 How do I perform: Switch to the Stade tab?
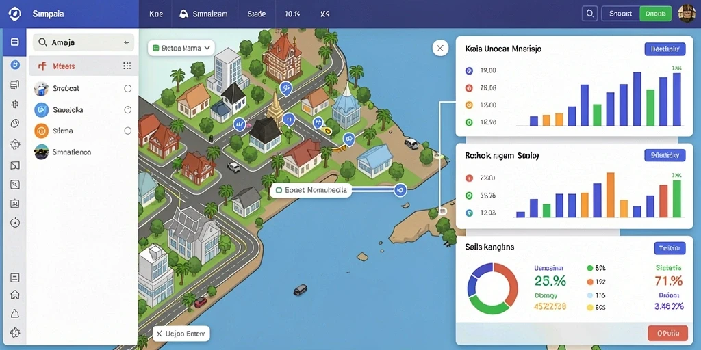coord(257,14)
